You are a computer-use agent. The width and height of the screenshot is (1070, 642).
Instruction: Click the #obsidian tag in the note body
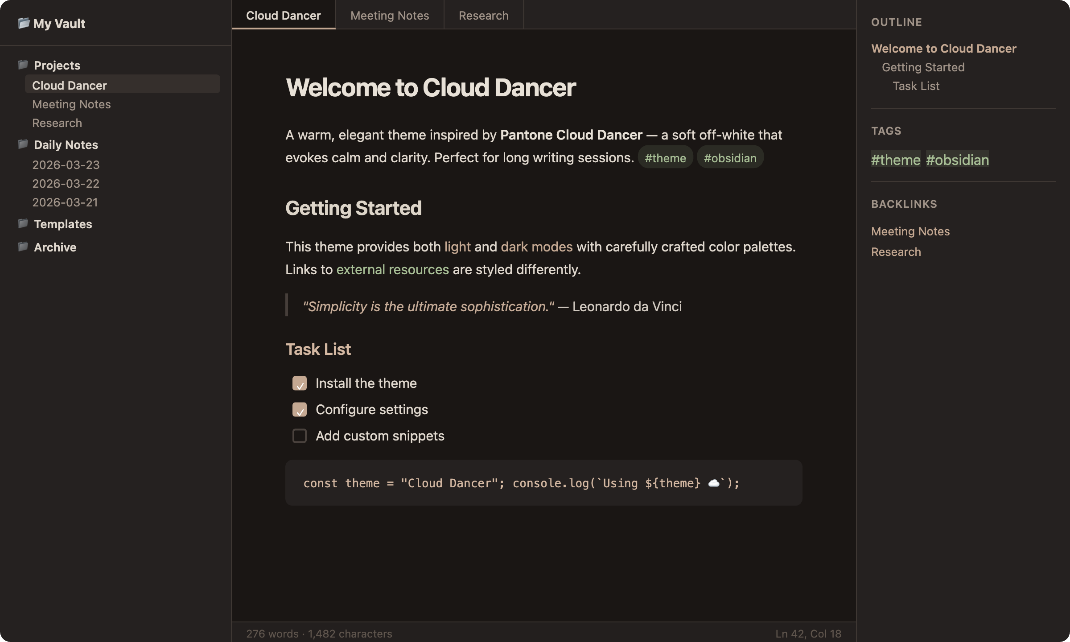point(730,157)
